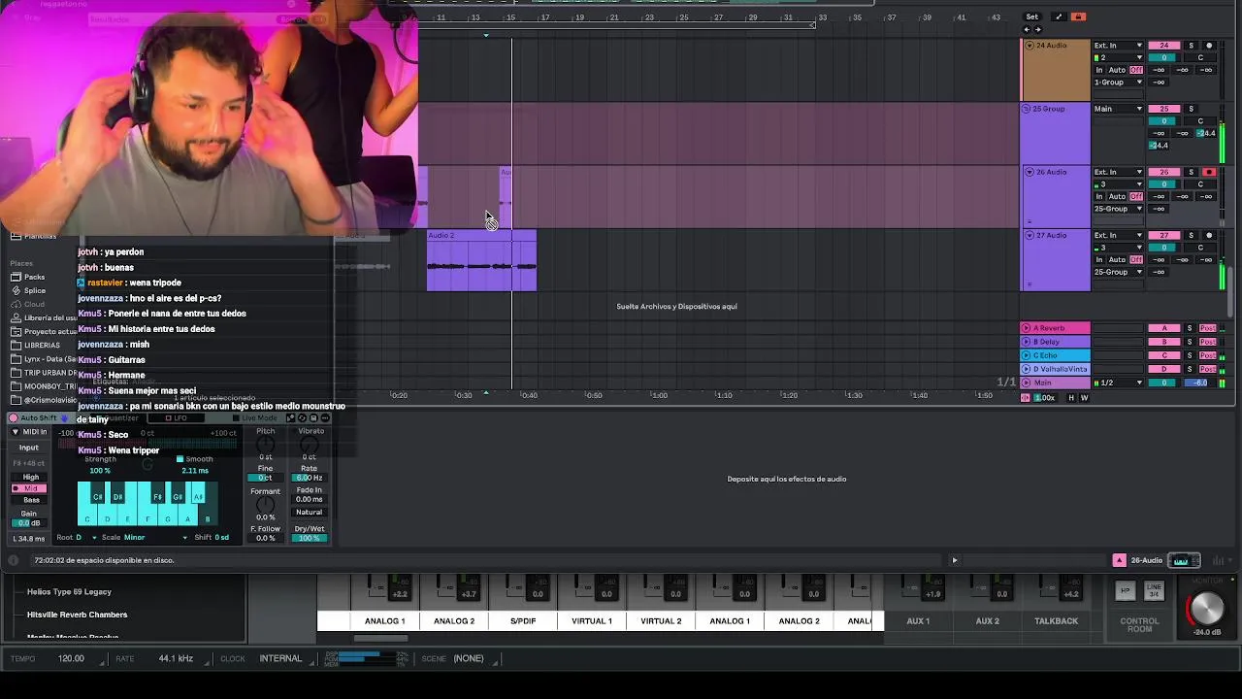This screenshot has width=1242, height=699.
Task: Adjust the Pitch knob in Auto Shift
Action: tap(265, 445)
